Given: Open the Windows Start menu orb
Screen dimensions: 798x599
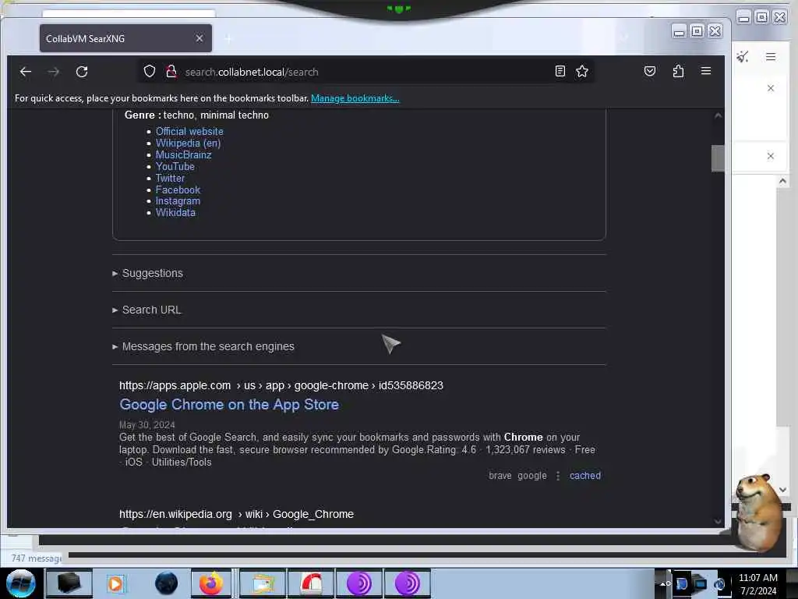Looking at the screenshot, I should point(21,583).
